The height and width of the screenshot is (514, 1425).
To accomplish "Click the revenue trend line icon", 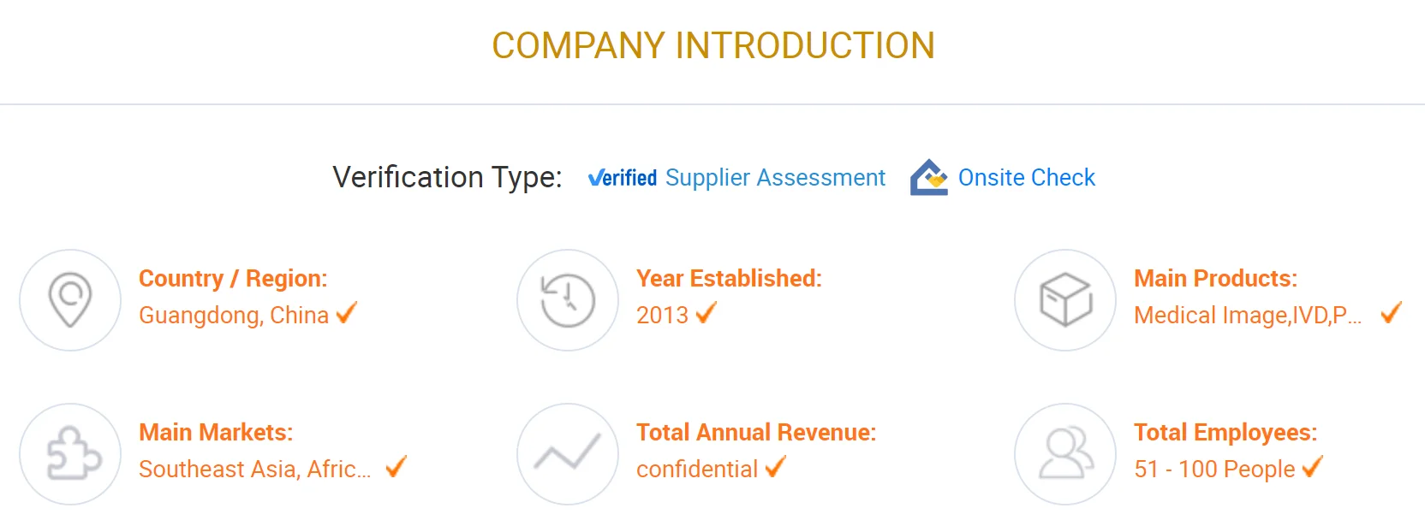I will tap(568, 453).
